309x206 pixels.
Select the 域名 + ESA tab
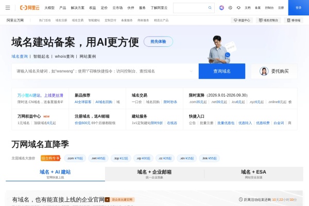click(253, 174)
